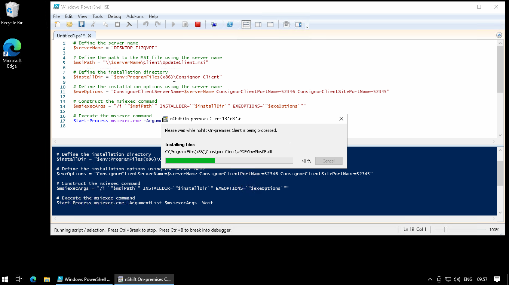The height and width of the screenshot is (285, 509).
Task: Click the Open script folder icon
Action: click(x=70, y=25)
